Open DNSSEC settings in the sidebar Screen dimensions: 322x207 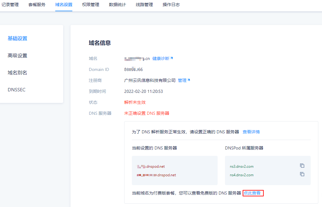(x=16, y=89)
